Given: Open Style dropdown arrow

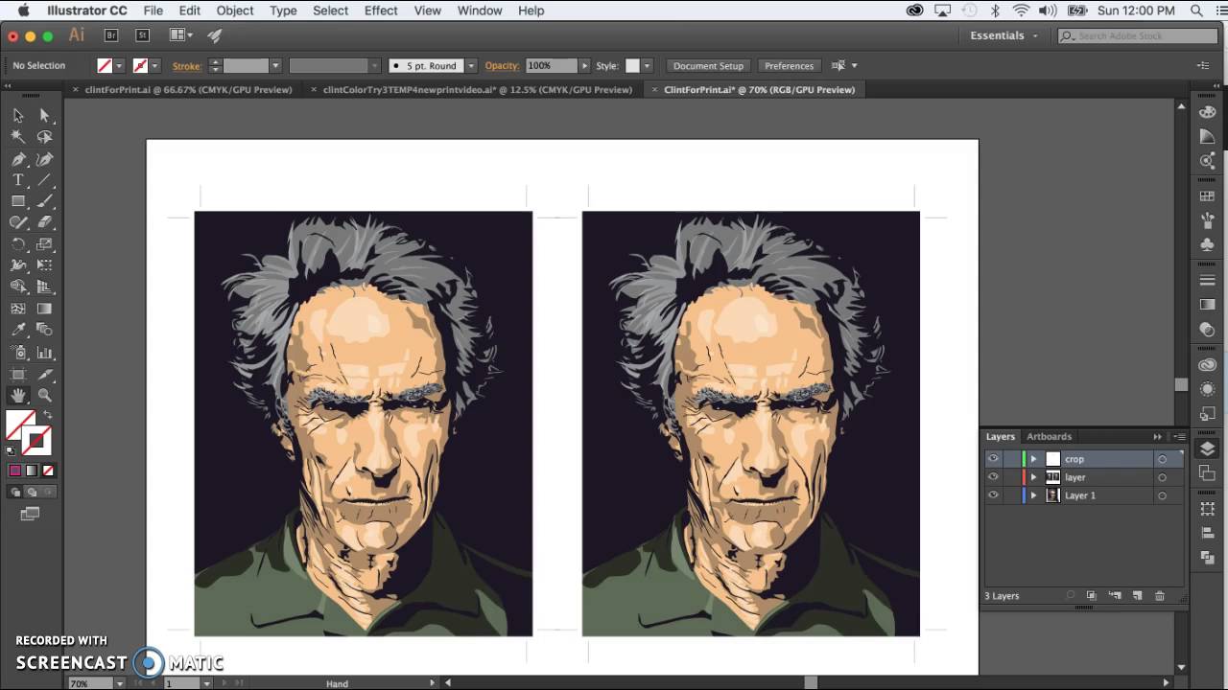Looking at the screenshot, I should tap(648, 66).
